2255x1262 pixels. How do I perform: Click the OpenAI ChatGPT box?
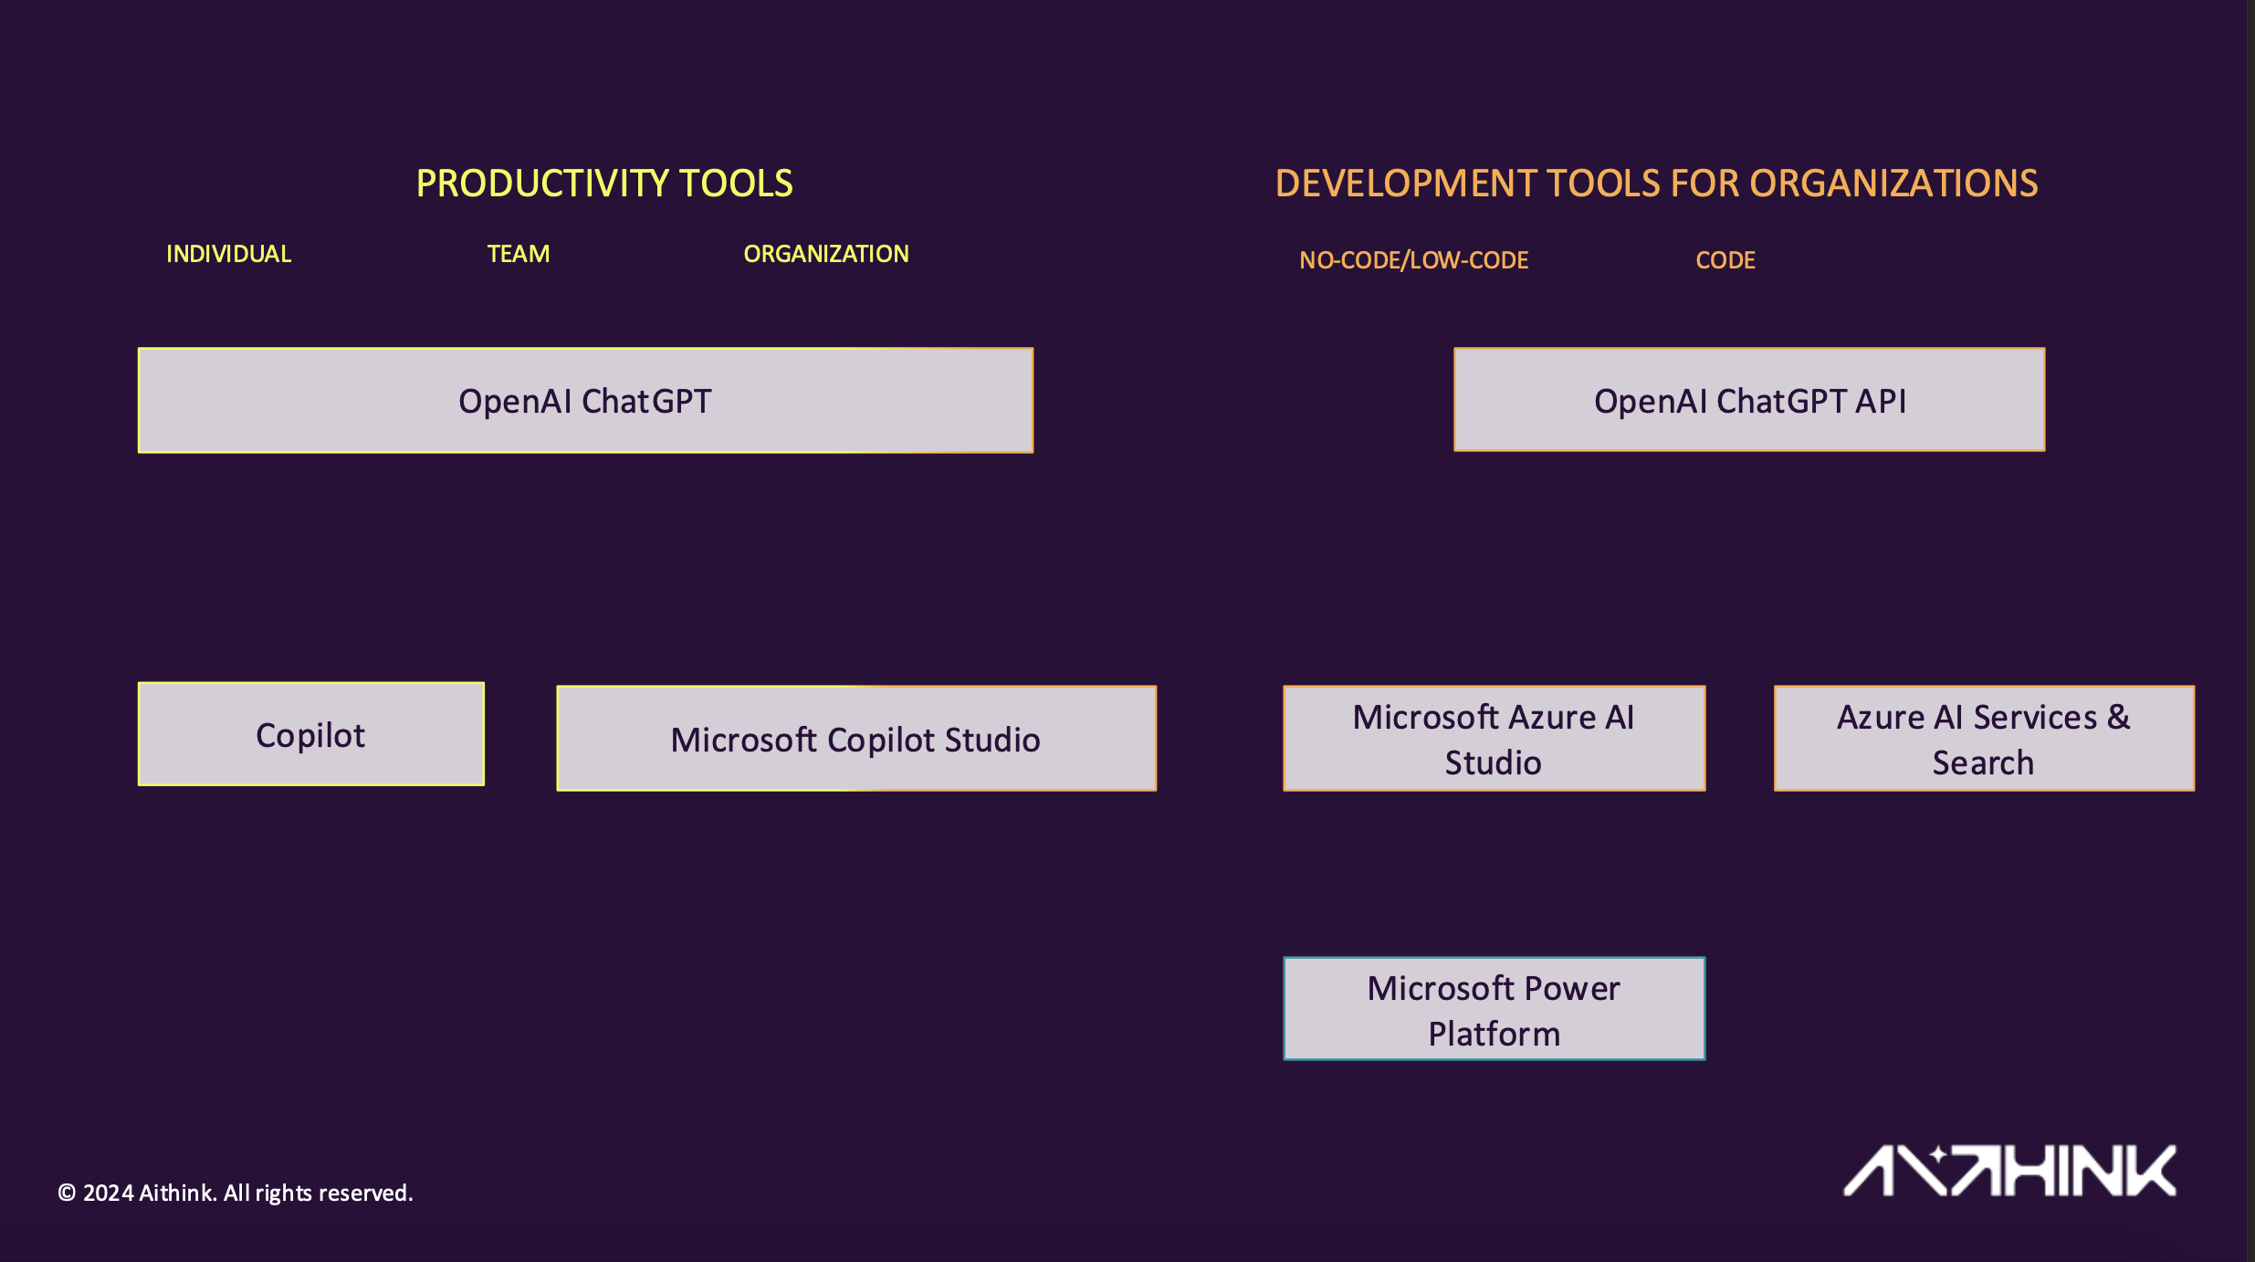tap(585, 400)
